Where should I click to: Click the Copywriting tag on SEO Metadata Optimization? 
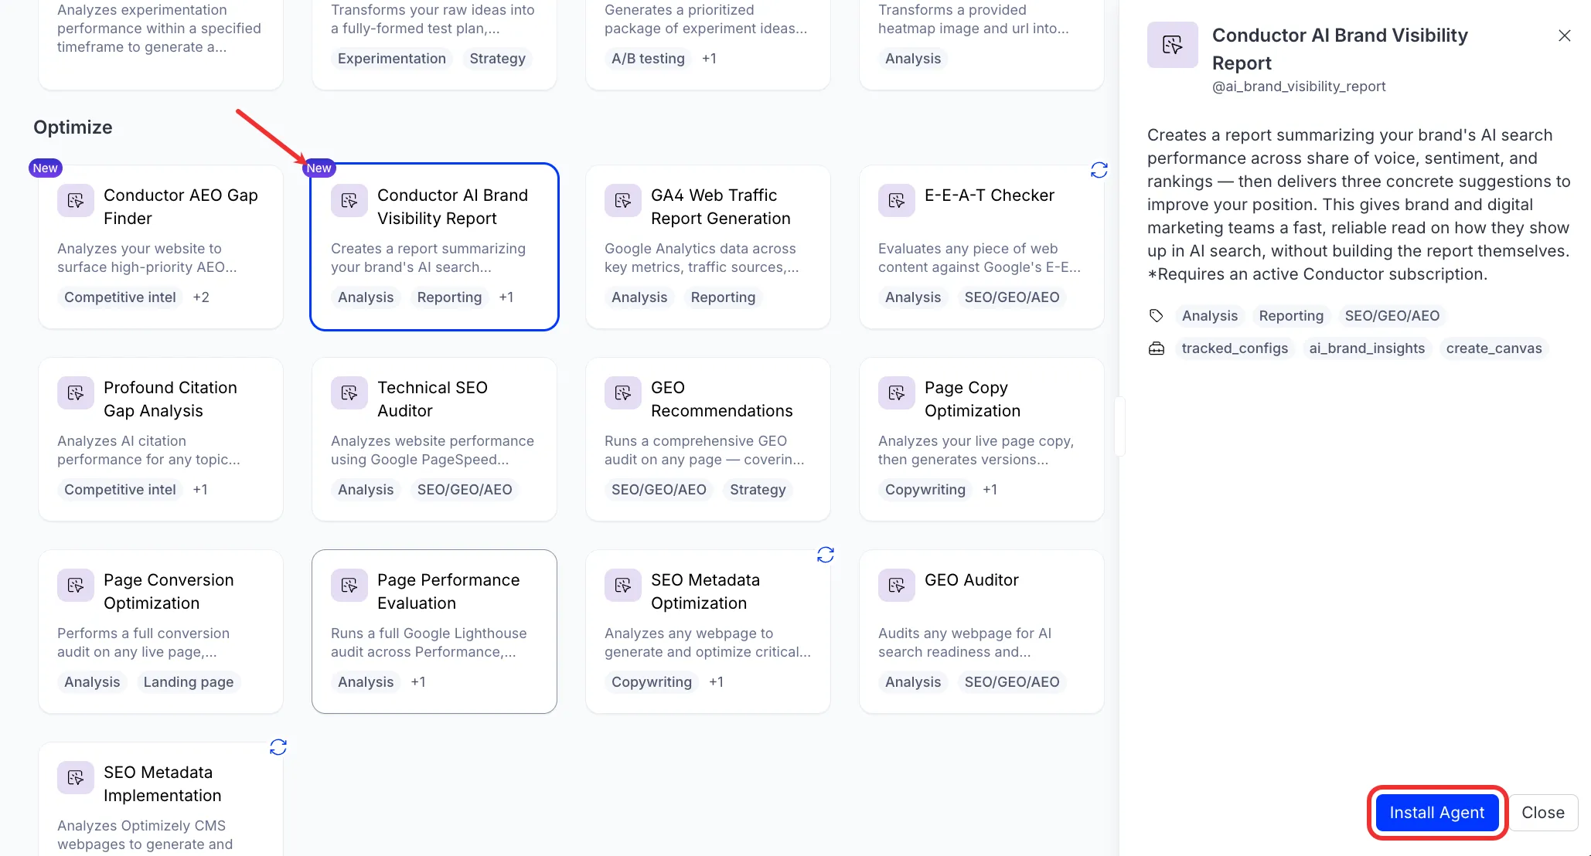pos(652,682)
